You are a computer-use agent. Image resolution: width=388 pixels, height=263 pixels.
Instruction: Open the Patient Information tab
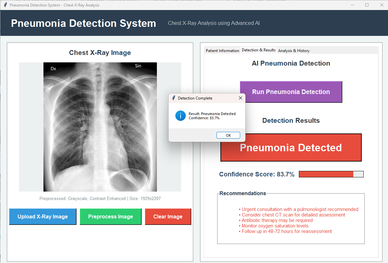(x=222, y=51)
